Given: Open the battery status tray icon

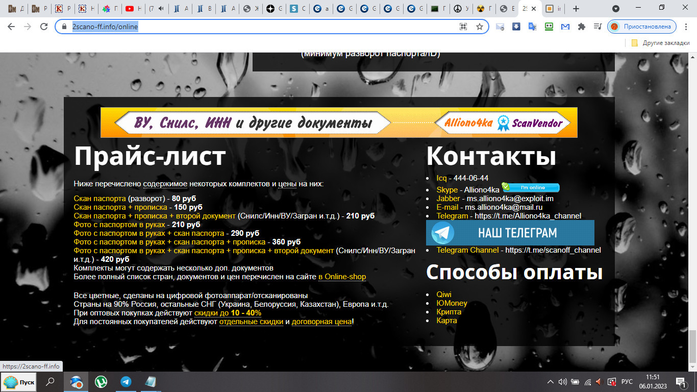Looking at the screenshot, I should click(x=575, y=382).
